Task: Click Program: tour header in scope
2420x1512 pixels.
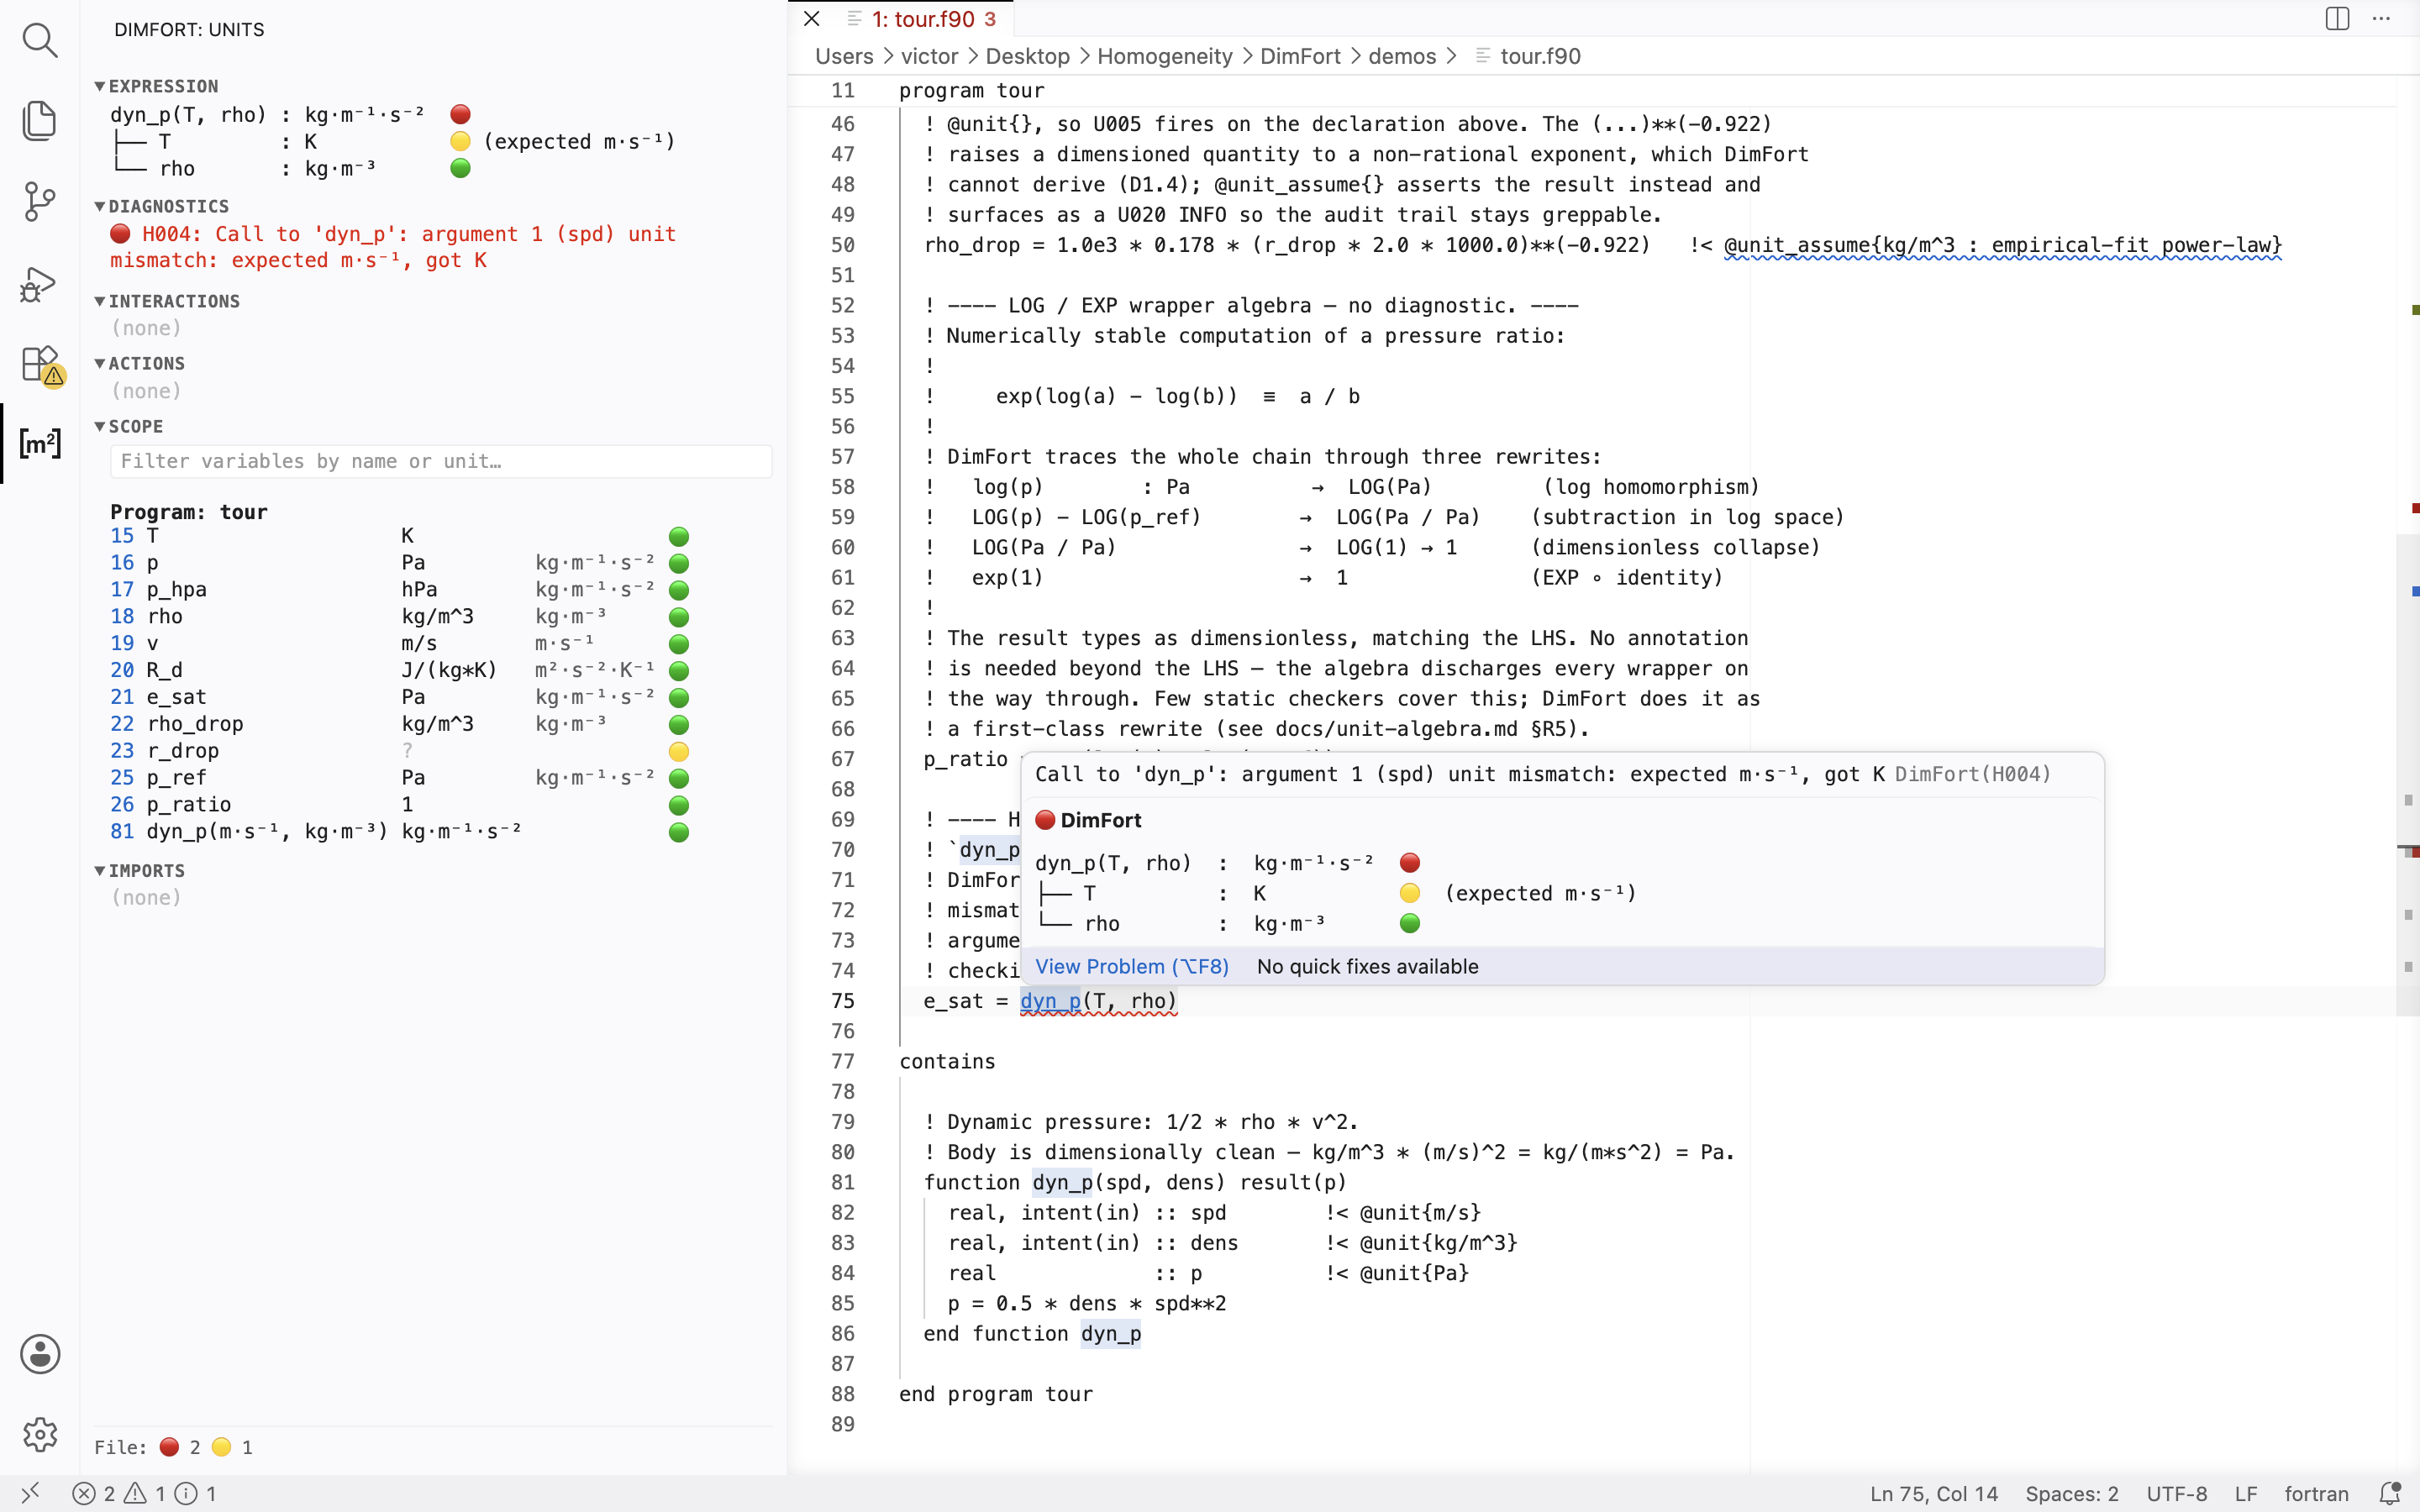Action: pos(189,512)
